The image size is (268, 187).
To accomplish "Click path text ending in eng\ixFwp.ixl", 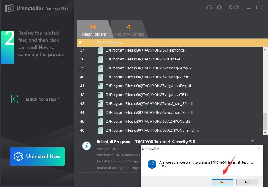I will tap(149, 68).
